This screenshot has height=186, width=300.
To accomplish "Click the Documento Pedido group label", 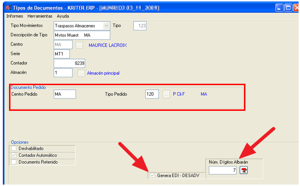I will coord(28,88).
